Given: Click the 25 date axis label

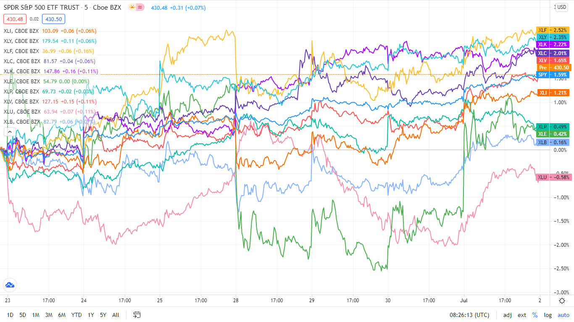Looking at the screenshot, I should [160, 301].
